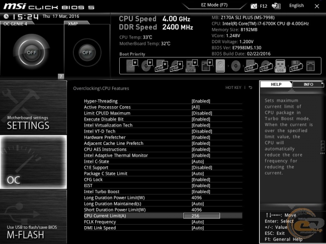Click the help panel upward scroll arrow
The image size is (326, 244).
click(x=291, y=90)
